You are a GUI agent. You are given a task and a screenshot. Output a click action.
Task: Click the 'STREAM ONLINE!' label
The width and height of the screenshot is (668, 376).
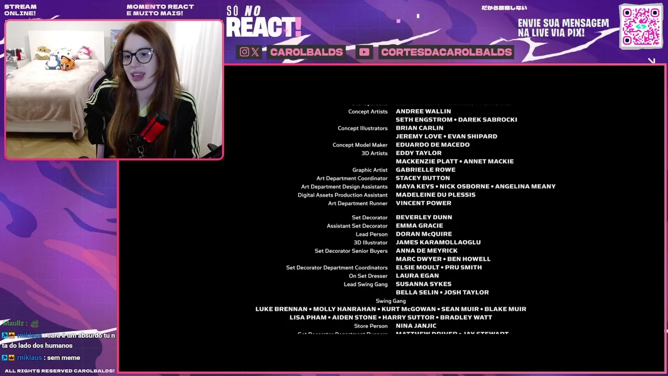pyautogui.click(x=20, y=10)
